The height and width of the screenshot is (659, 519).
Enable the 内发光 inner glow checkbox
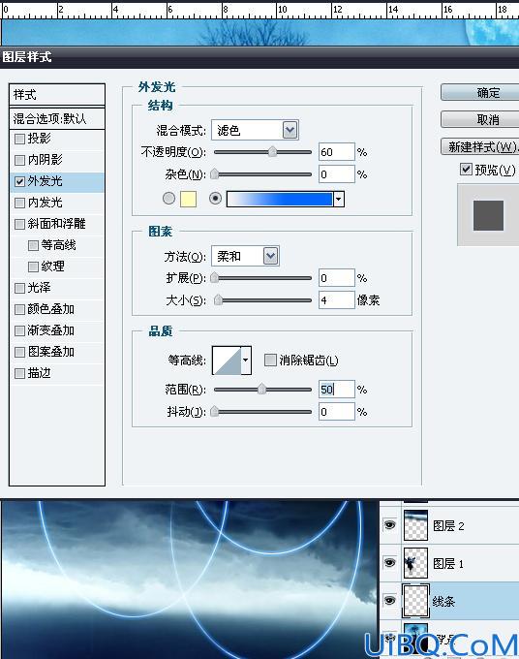point(19,203)
